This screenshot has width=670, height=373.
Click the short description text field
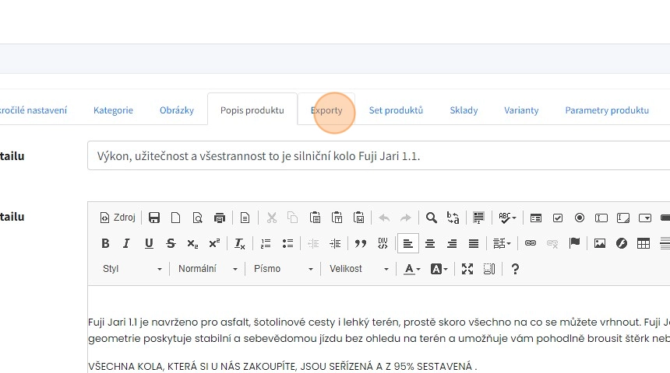tap(378, 155)
